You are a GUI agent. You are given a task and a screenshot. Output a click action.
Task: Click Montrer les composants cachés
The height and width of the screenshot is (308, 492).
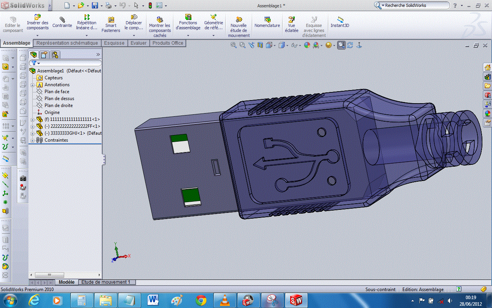pyautogui.click(x=160, y=26)
